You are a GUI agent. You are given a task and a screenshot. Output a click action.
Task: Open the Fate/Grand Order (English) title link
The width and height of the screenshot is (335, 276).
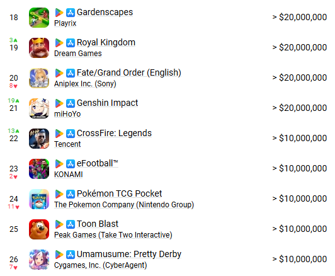coord(129,72)
